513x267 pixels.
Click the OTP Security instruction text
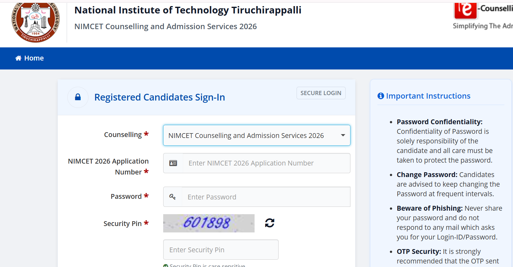[x=448, y=256]
